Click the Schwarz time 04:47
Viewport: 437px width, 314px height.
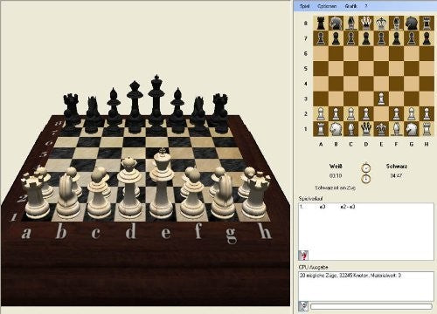[396, 175]
